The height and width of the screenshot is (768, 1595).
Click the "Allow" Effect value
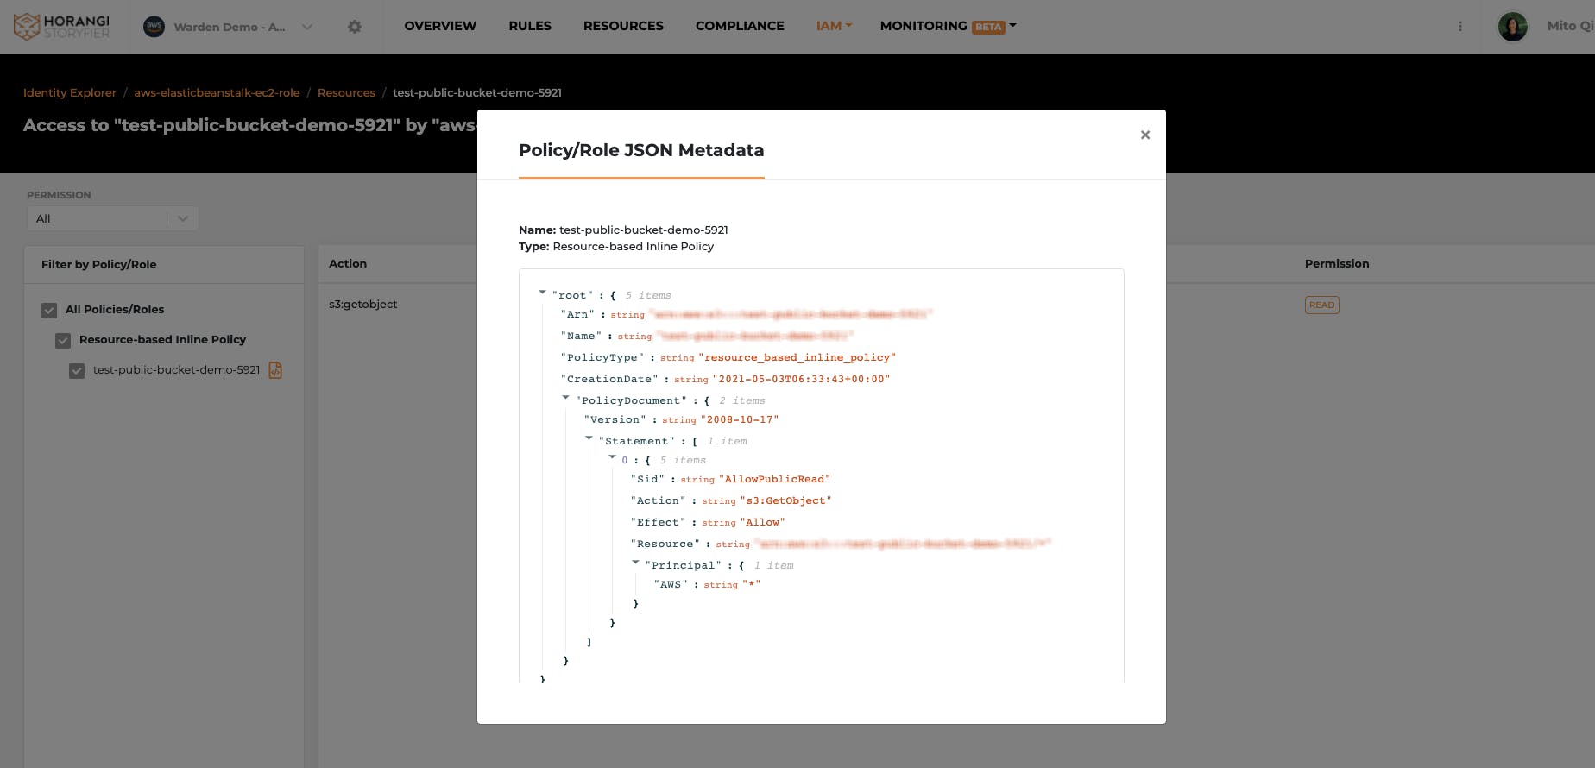(x=762, y=522)
